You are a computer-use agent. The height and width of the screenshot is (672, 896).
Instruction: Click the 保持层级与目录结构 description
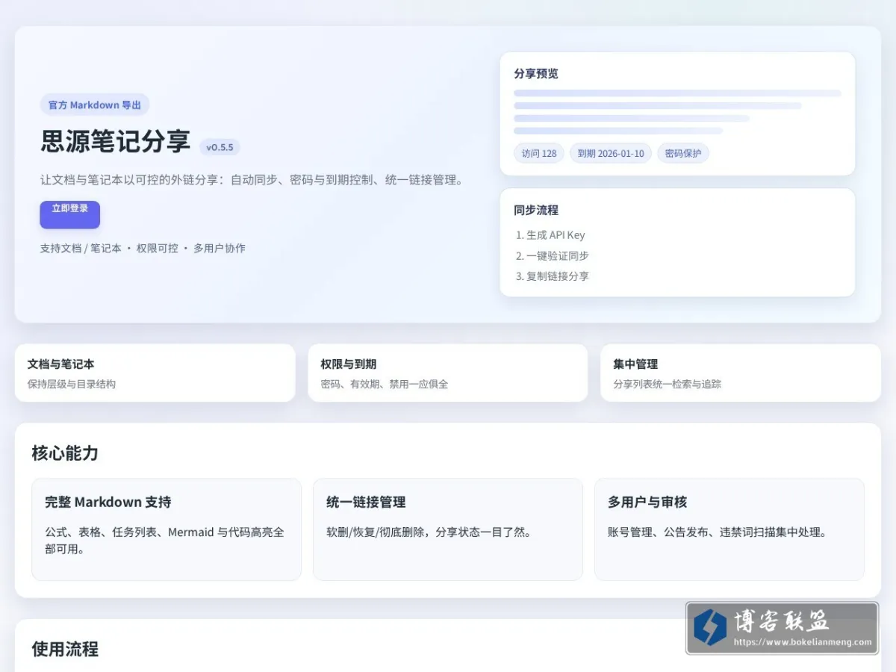[x=72, y=384]
